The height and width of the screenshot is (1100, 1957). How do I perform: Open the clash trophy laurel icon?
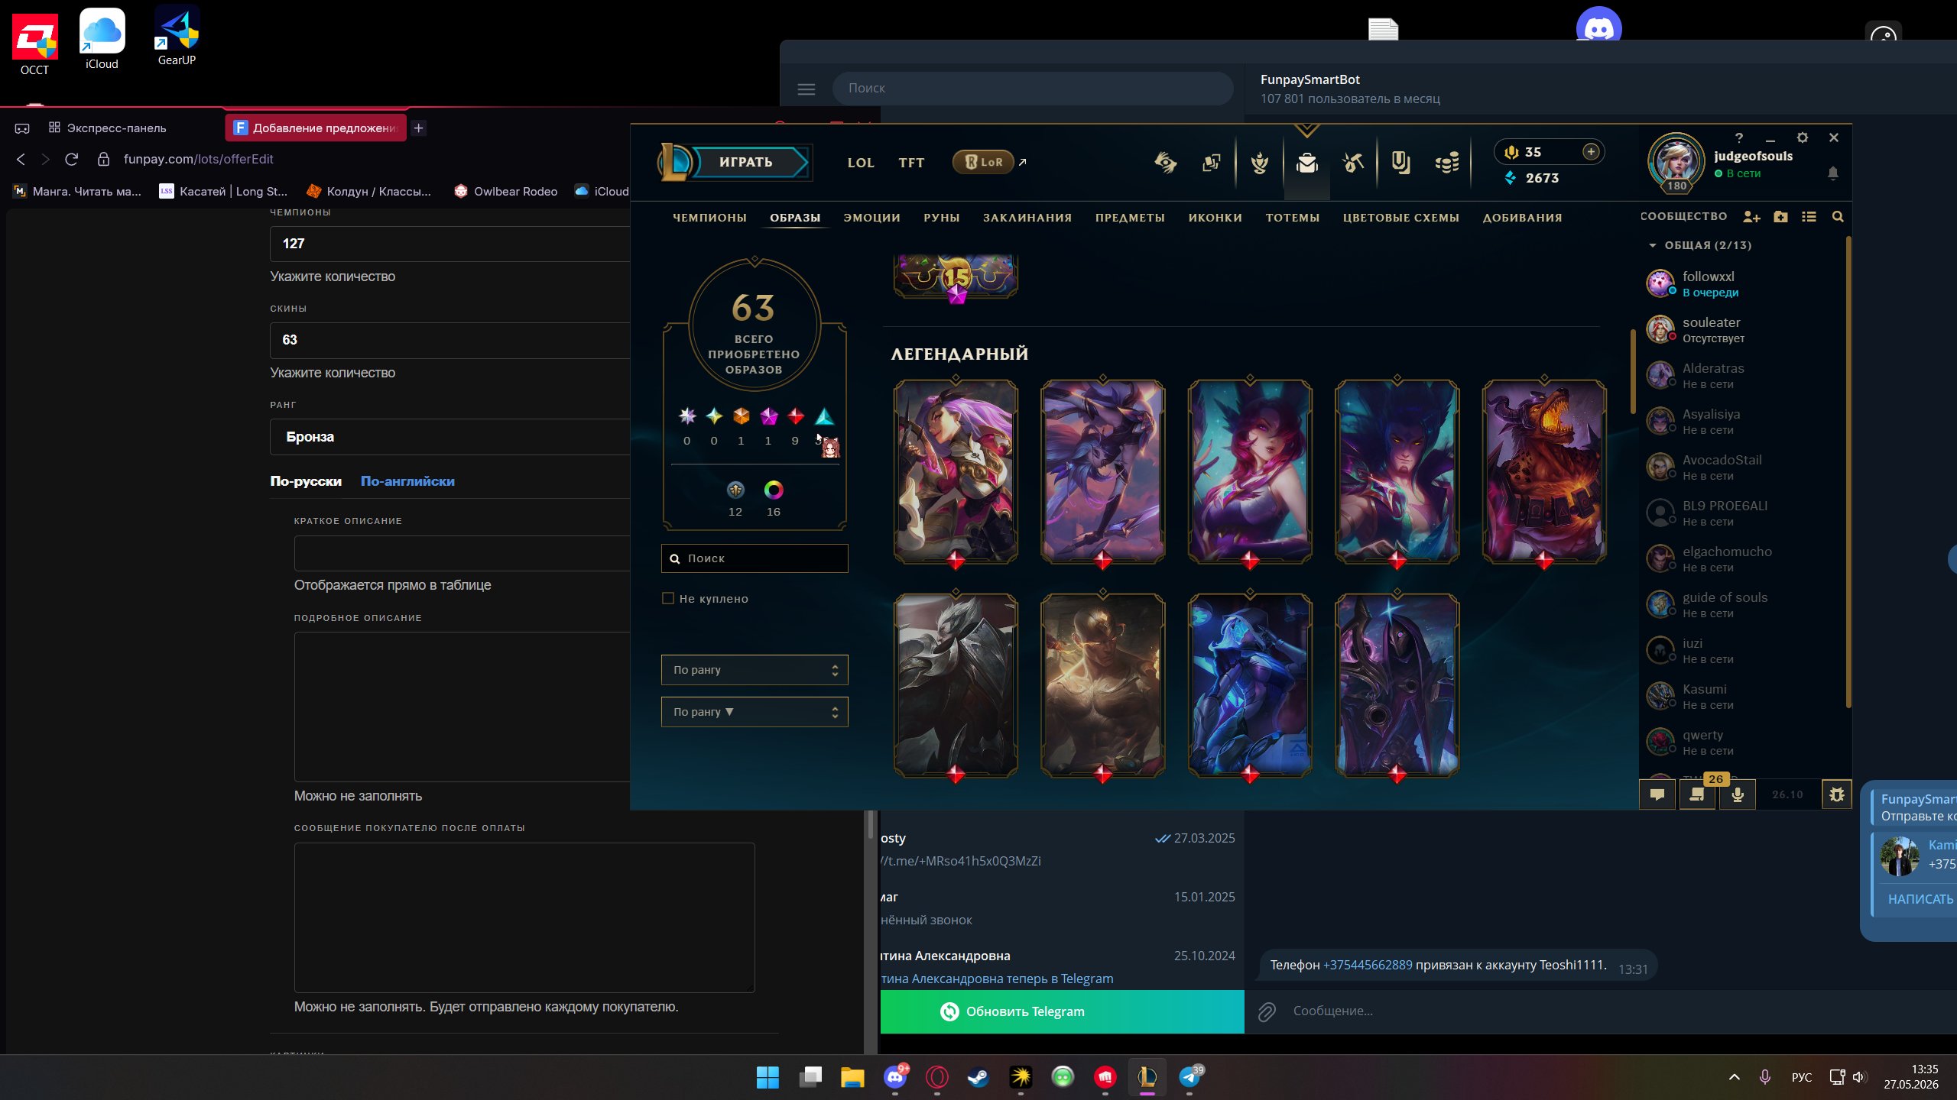tap(1259, 163)
